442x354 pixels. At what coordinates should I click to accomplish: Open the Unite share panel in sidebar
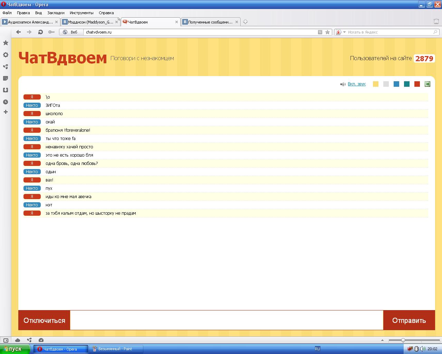click(x=6, y=66)
